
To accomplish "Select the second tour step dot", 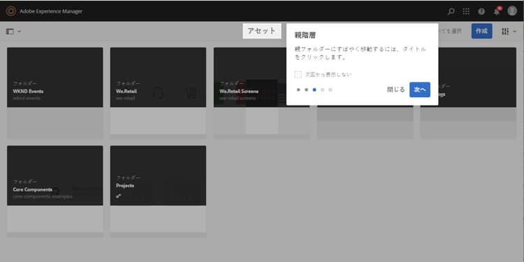I will click(x=306, y=89).
